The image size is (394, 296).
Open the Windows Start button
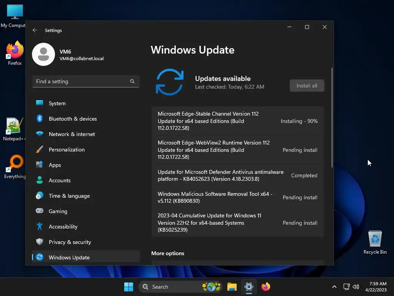tap(129, 287)
